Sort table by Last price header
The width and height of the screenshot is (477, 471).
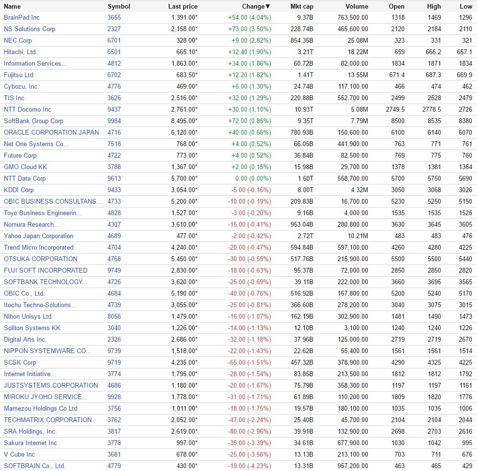coord(183,6)
